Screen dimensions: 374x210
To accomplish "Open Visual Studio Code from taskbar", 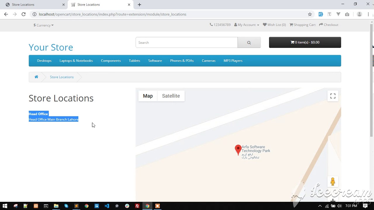I will pyautogui.click(x=107, y=206).
